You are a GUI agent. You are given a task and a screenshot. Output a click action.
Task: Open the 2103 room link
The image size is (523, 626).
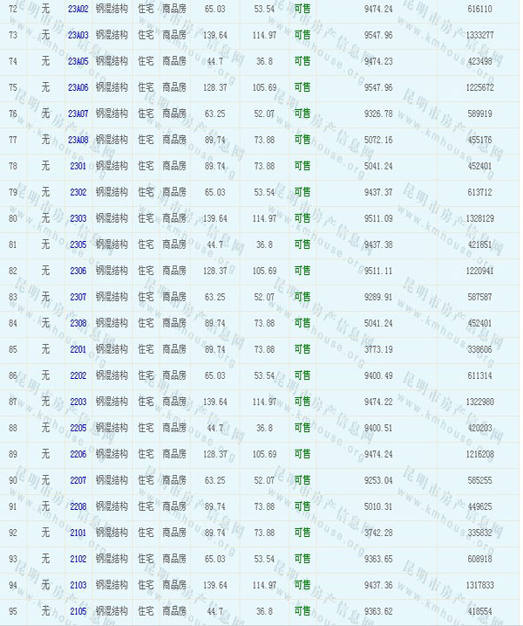(78, 585)
